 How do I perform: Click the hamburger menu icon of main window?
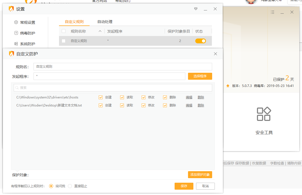[x=272, y=12]
